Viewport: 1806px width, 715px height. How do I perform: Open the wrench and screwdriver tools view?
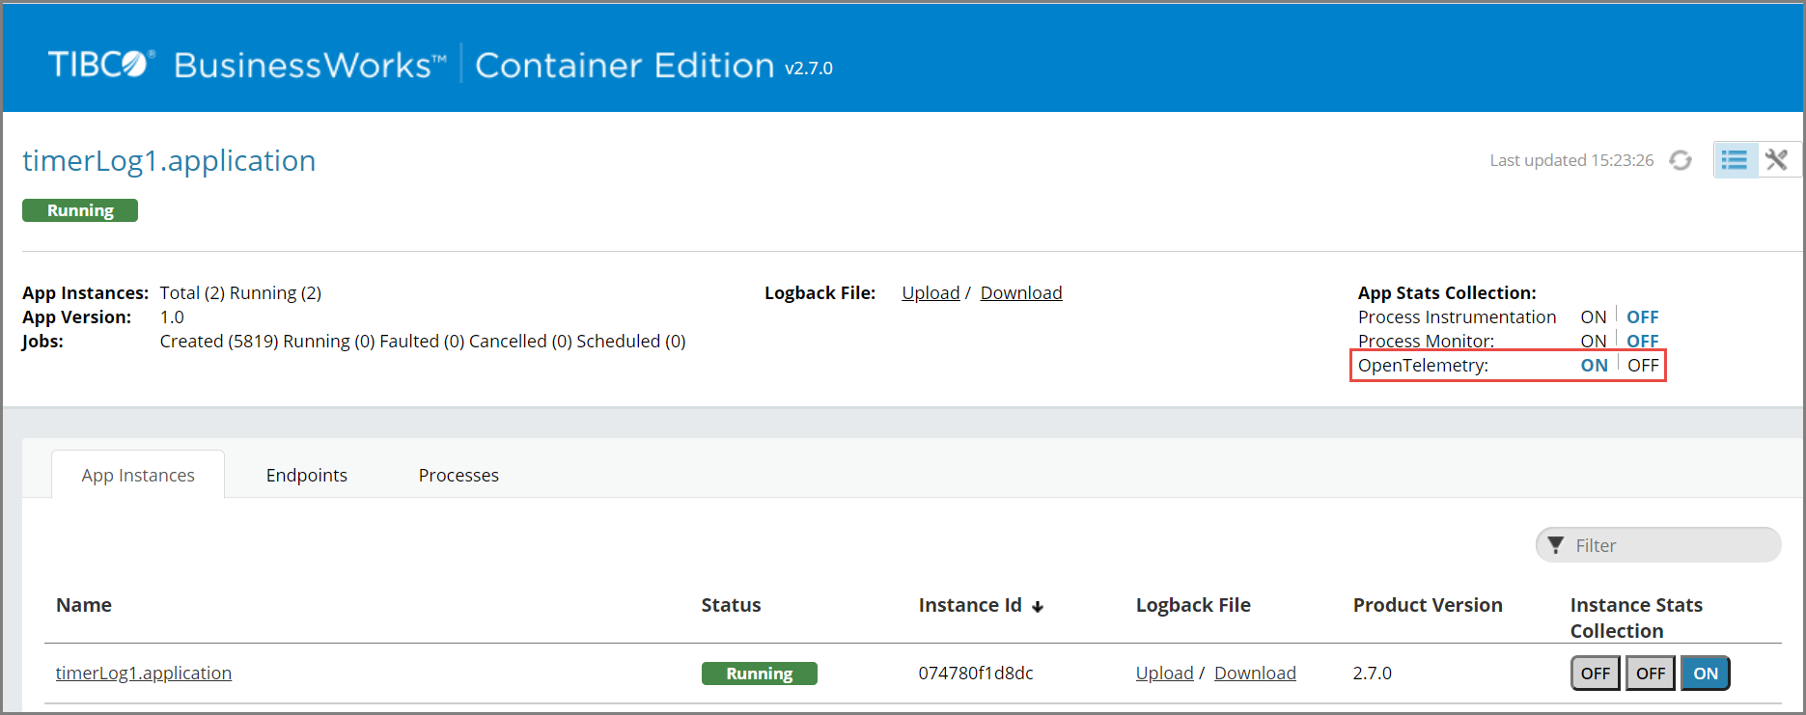click(x=1777, y=160)
